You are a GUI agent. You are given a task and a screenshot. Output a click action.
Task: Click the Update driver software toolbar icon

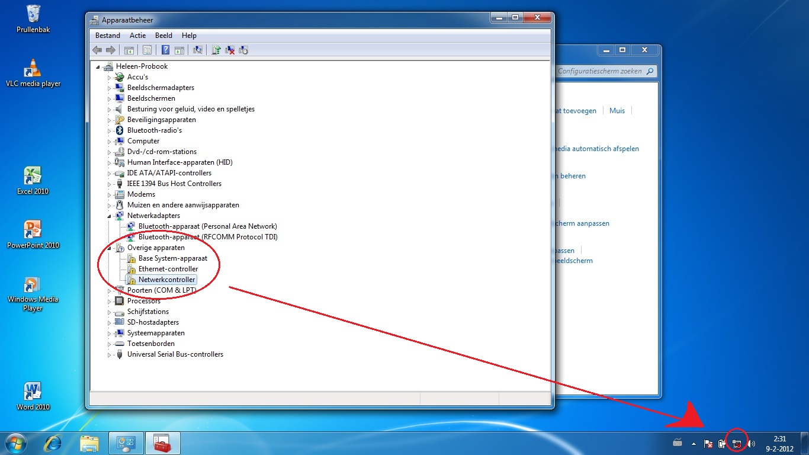216,50
